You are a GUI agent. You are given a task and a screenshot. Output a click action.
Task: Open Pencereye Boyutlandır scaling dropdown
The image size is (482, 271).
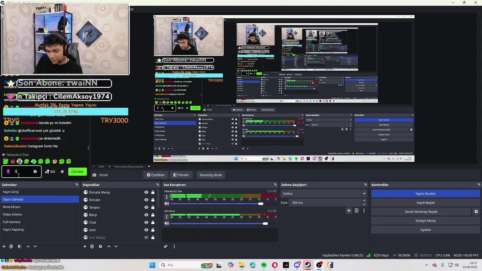pos(132,166)
